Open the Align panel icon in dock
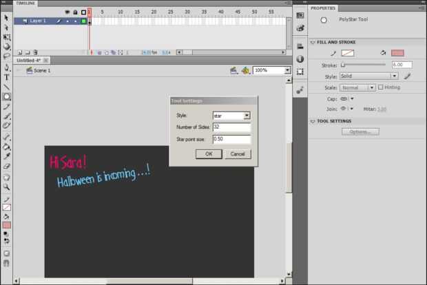The height and width of the screenshot is (285, 427). (300, 46)
